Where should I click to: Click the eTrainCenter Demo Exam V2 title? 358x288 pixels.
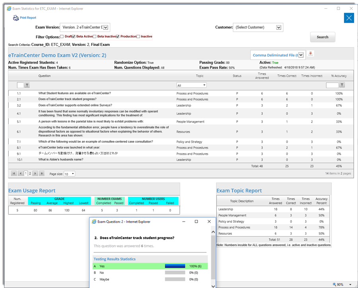[x=57, y=55]
